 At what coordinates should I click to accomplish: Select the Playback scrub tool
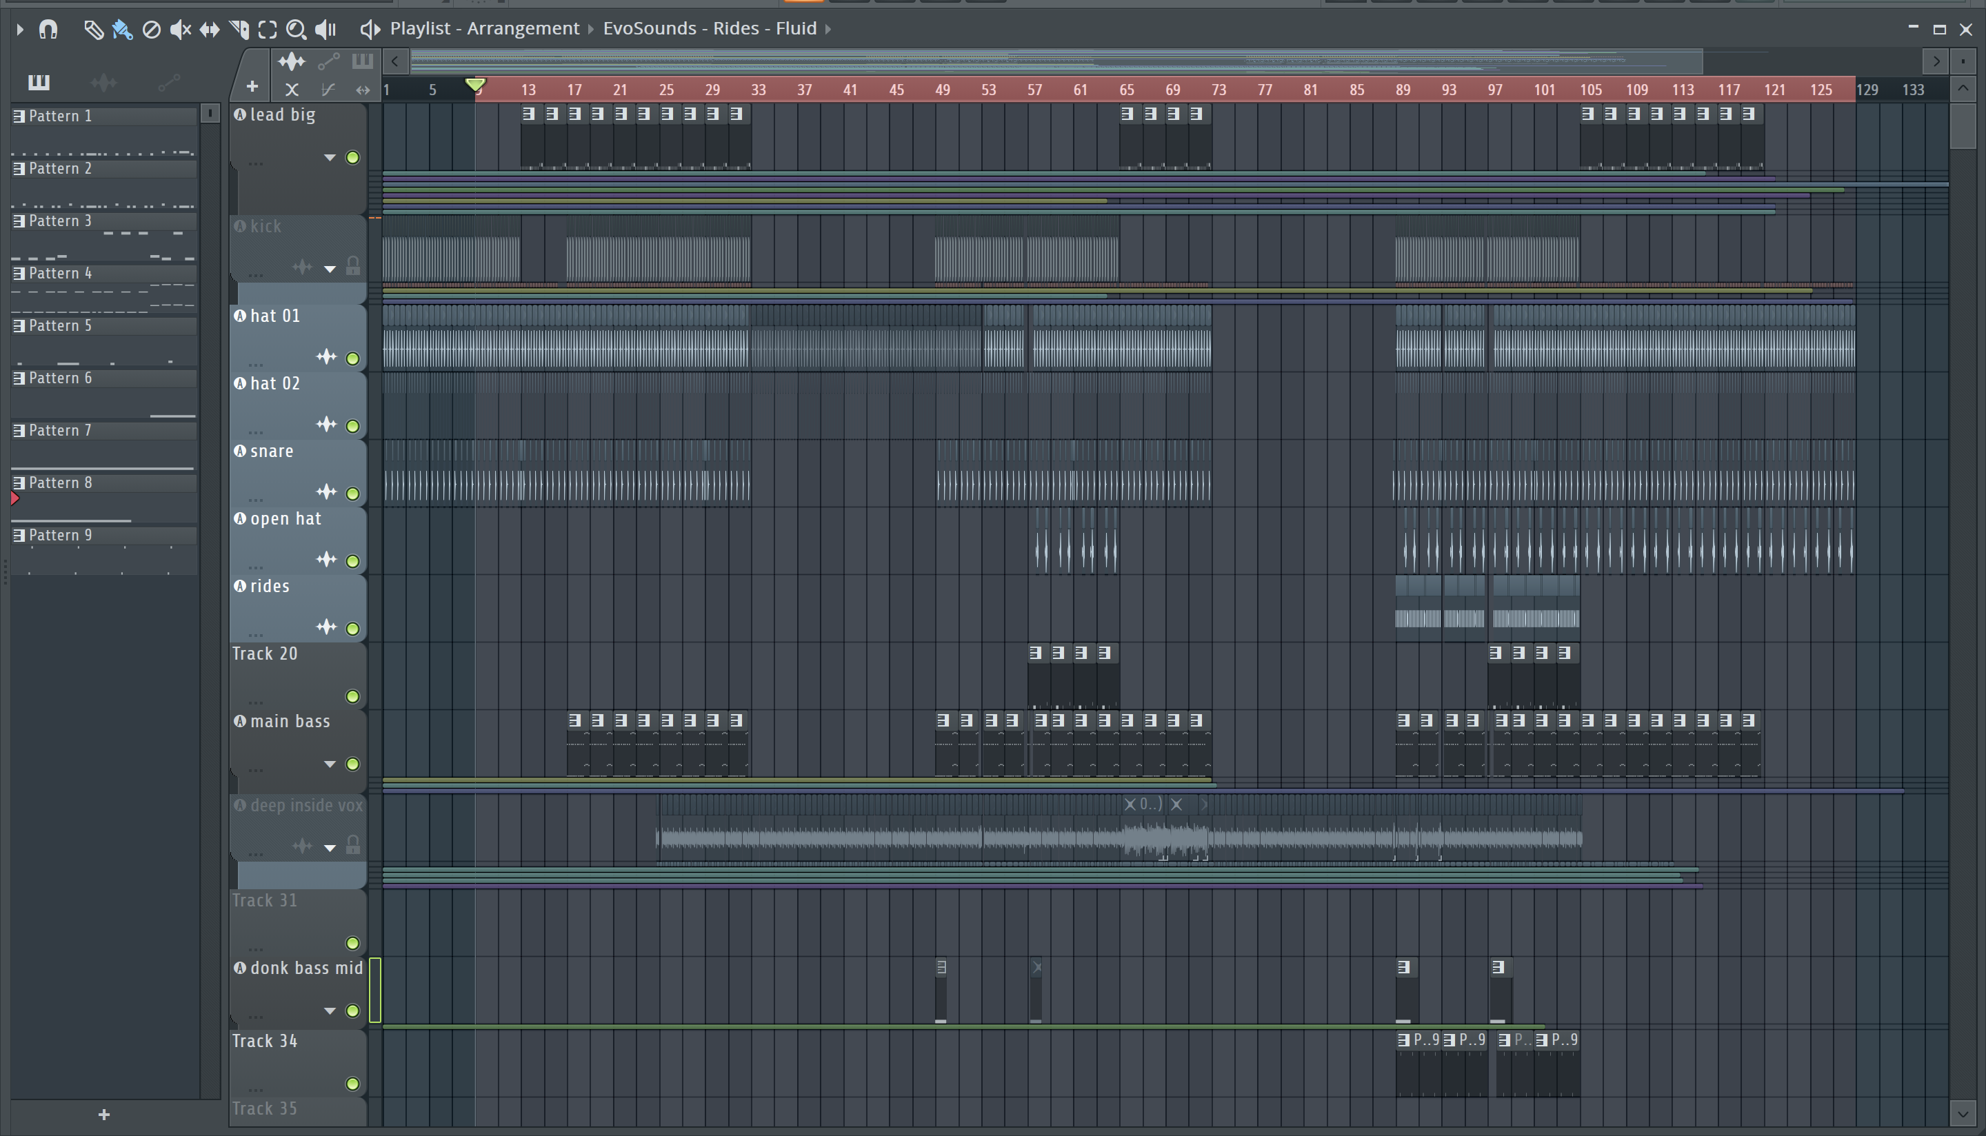click(x=325, y=30)
